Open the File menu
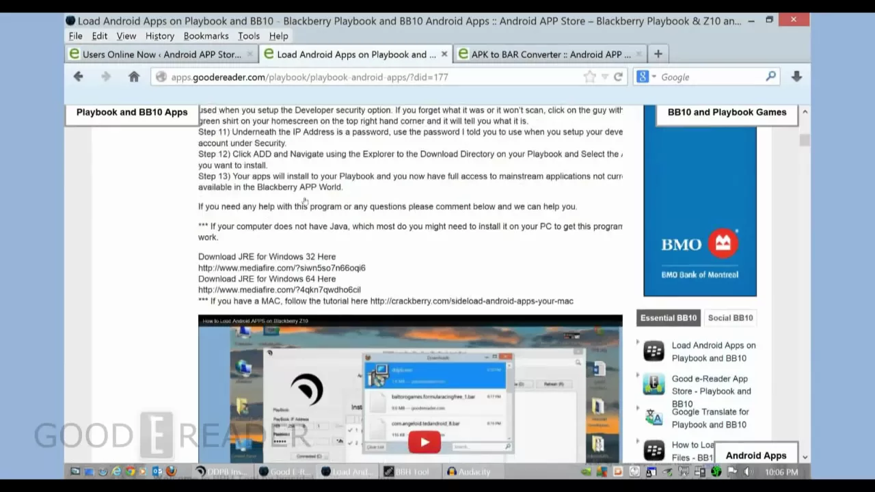Viewport: 875px width, 492px height. tap(75, 36)
